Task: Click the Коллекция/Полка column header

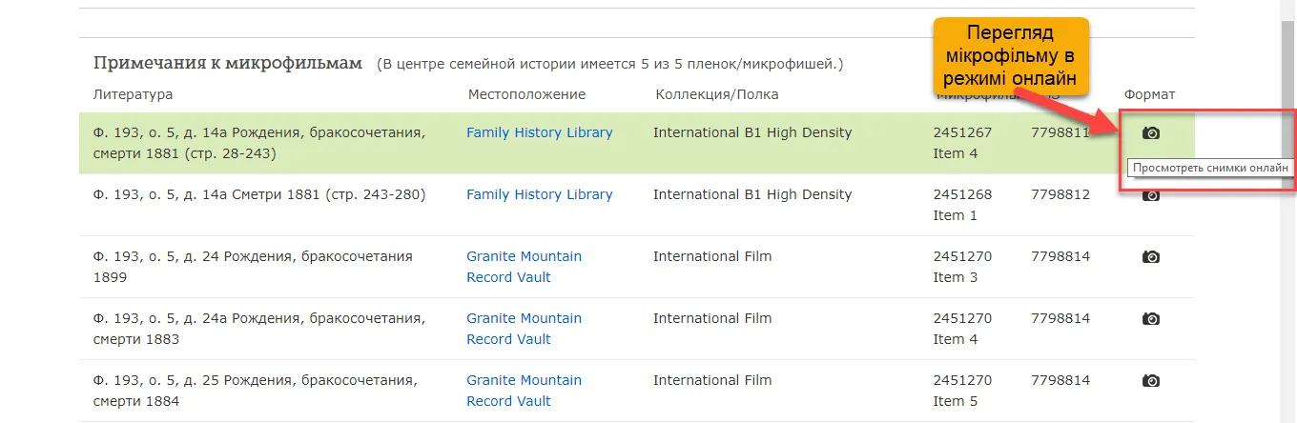Action: pyautogui.click(x=717, y=94)
